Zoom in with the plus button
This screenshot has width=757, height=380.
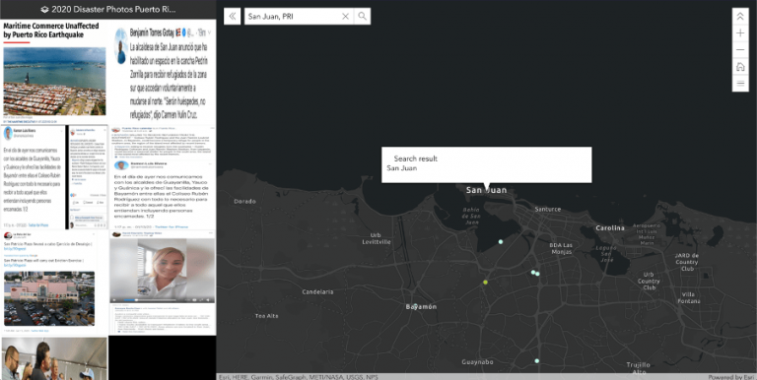click(x=740, y=33)
